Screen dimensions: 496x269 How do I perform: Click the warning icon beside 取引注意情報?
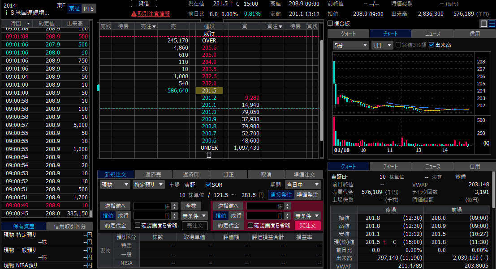click(x=134, y=14)
